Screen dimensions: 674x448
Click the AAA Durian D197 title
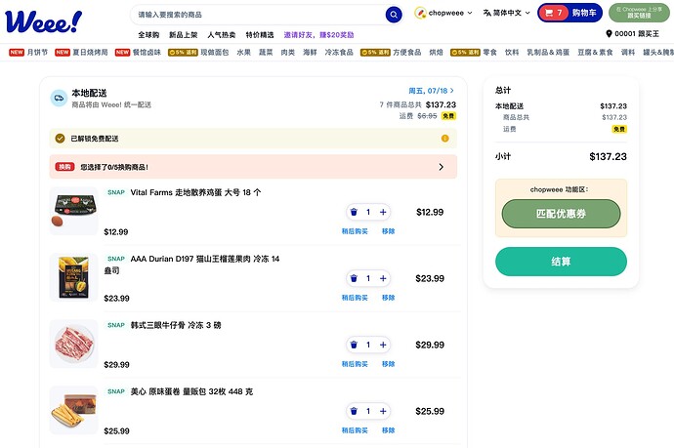[191, 265]
